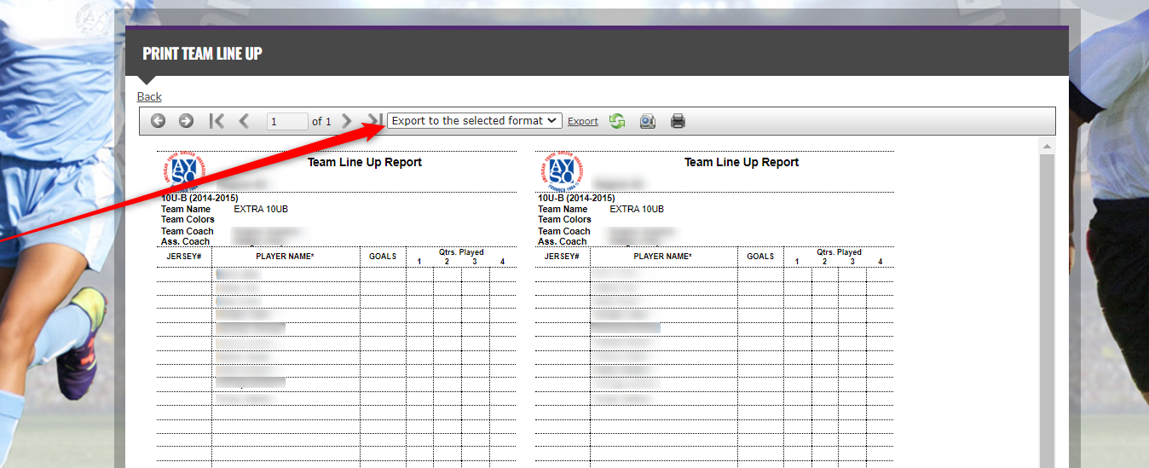The image size is (1149, 468).
Task: Go to the previous report page
Action: point(244,121)
